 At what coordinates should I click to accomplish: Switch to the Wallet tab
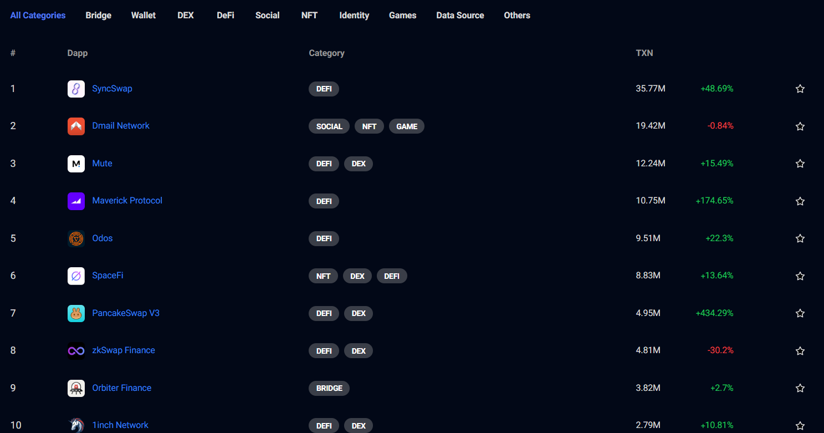[144, 16]
